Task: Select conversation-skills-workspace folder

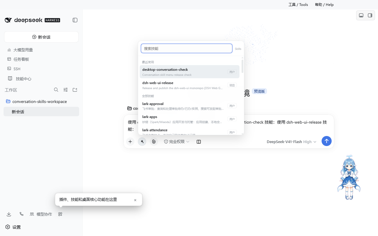Action: point(41,101)
